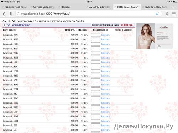Viewport: 178px width, 133px height.
Task: Click Заказать for бежевый, 85J
Action: (105, 94)
